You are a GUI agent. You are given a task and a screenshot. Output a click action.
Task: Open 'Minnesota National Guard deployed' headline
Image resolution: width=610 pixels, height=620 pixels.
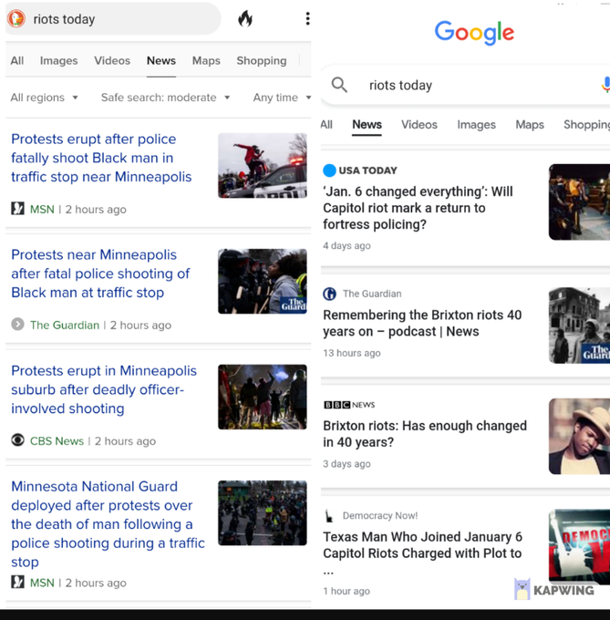click(108, 524)
